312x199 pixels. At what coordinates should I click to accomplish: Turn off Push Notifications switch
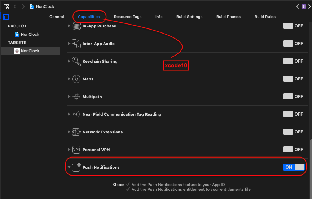pyautogui.click(x=294, y=167)
